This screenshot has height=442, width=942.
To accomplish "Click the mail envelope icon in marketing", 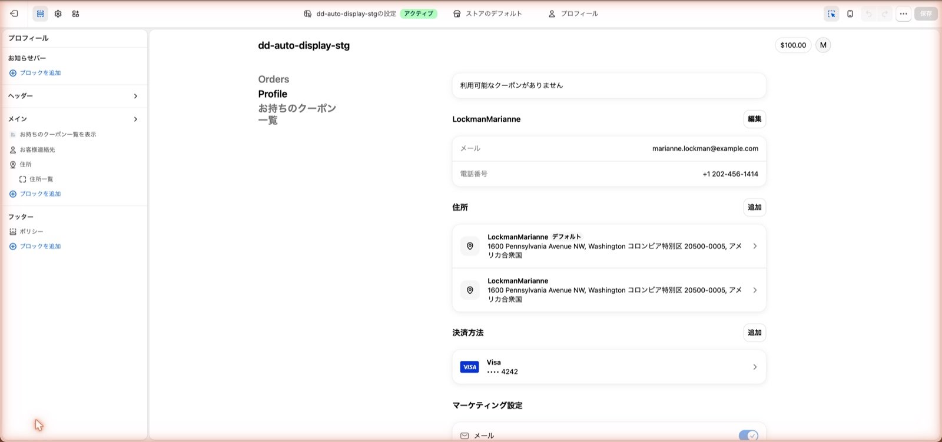I will click(x=465, y=436).
